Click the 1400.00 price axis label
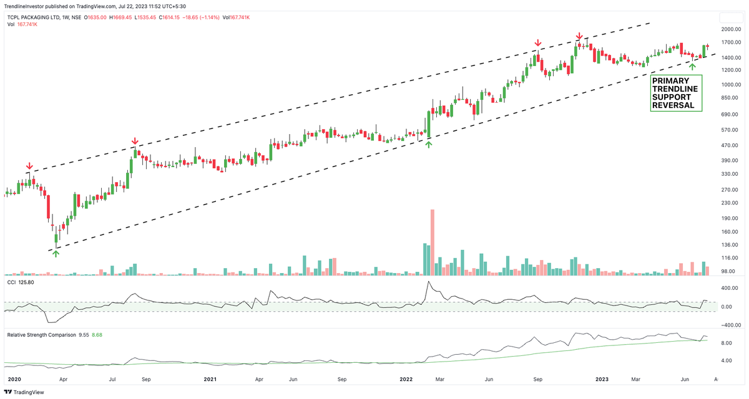 click(730, 58)
